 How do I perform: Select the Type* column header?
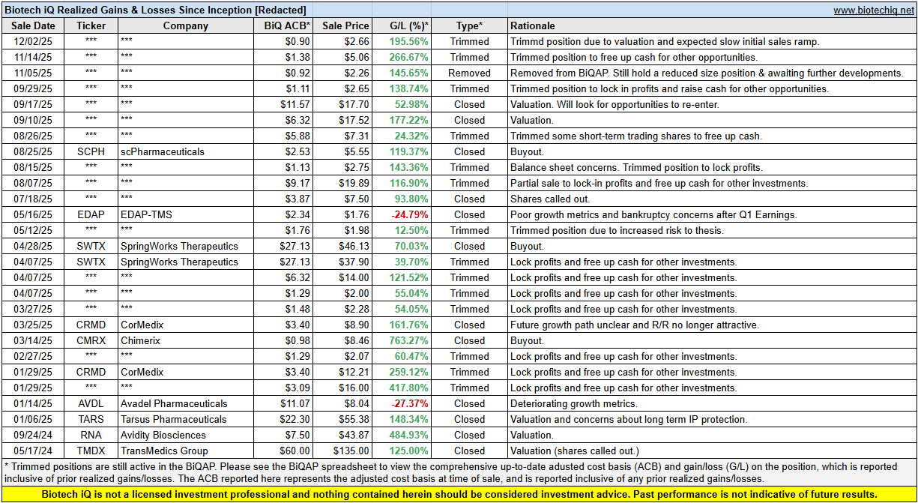(469, 25)
